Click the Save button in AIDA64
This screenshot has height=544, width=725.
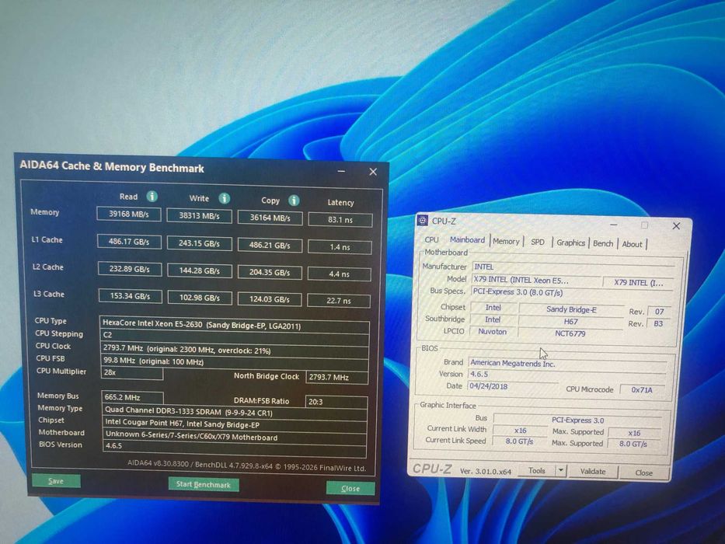56,481
